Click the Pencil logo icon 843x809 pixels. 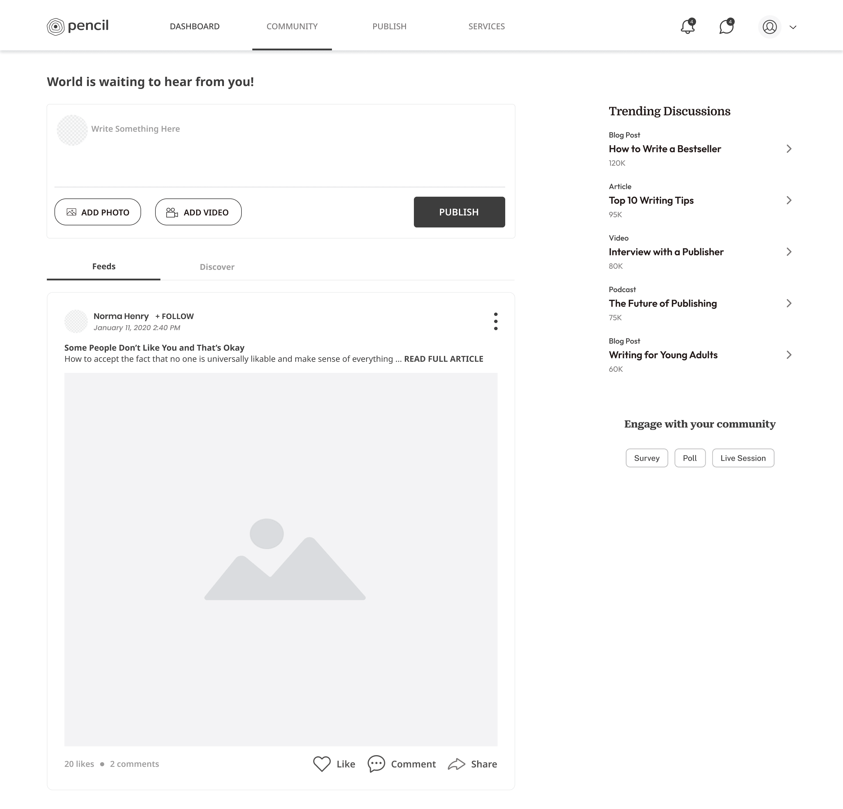56,27
